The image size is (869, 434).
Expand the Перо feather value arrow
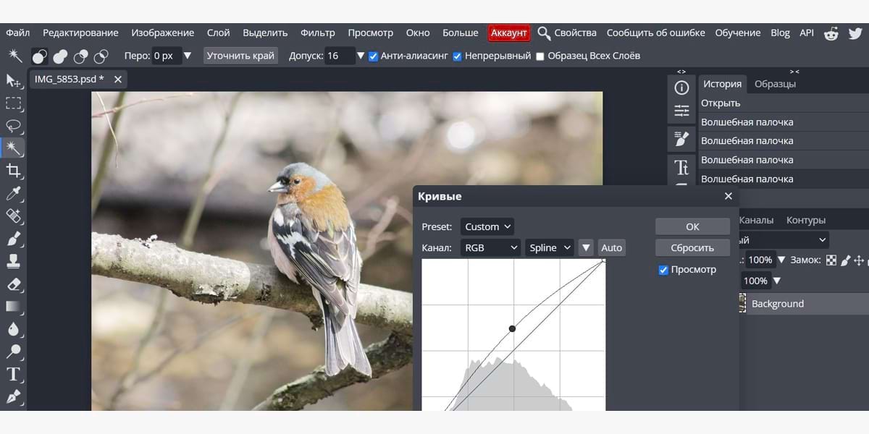[x=188, y=56]
